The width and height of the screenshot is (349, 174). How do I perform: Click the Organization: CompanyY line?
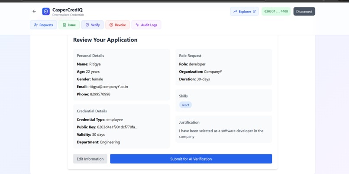200,72
